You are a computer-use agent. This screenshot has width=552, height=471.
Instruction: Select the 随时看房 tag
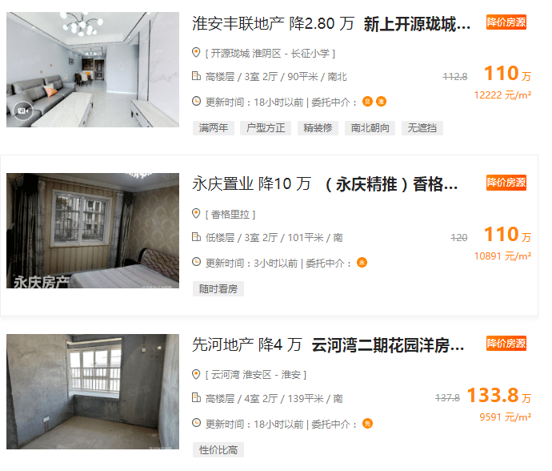pyautogui.click(x=218, y=289)
